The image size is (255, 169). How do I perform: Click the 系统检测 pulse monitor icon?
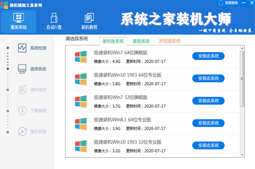point(22,48)
